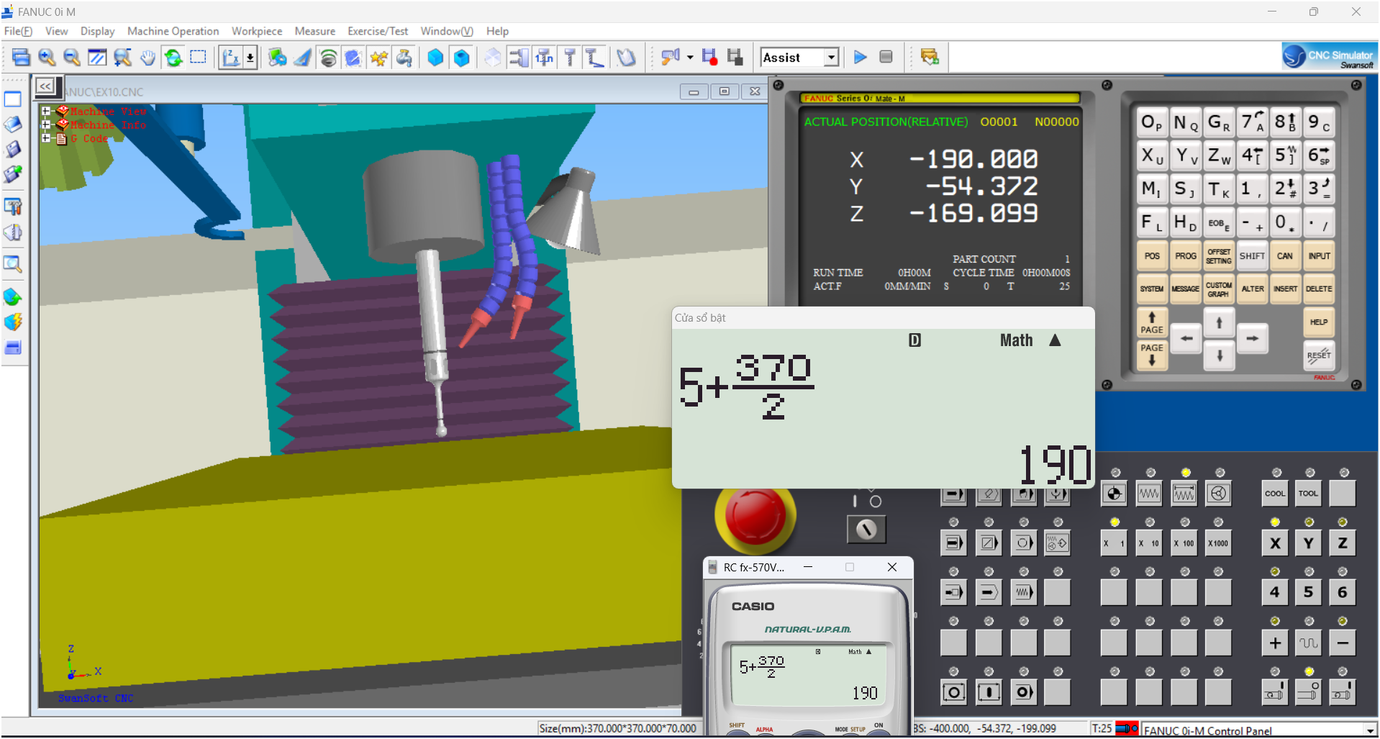Stop simulation with the gray stop button
This screenshot has width=1380, height=739.
pos(886,58)
